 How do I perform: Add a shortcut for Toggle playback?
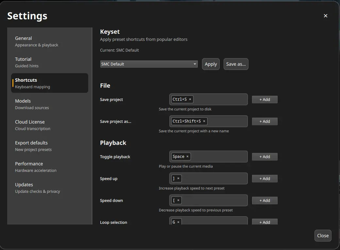(264, 157)
